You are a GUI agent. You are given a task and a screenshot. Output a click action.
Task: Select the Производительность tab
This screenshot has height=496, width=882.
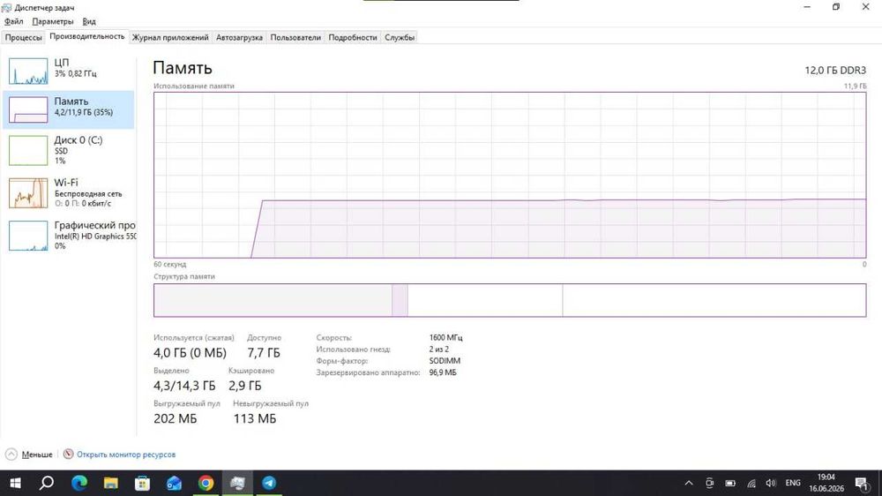[x=87, y=36]
